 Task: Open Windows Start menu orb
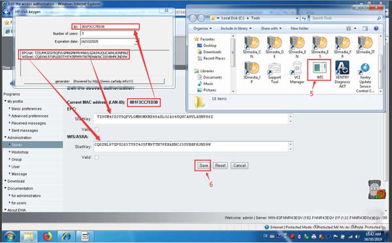9,236
